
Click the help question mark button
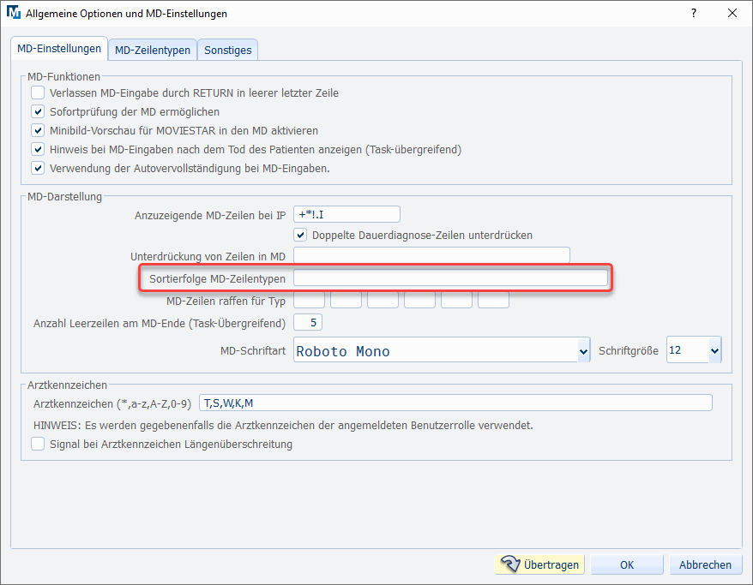(694, 13)
